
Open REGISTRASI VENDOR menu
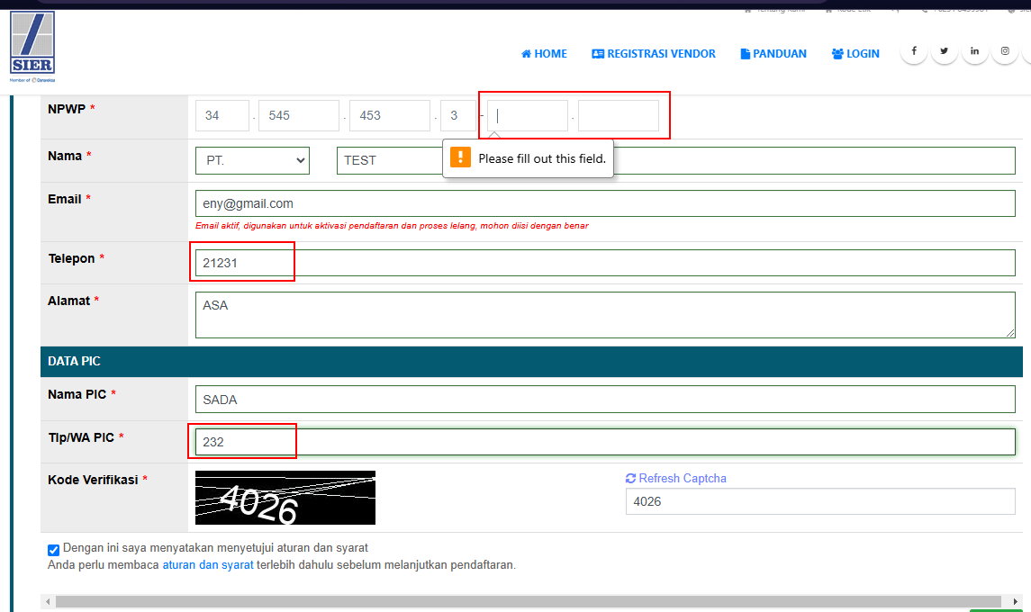[654, 54]
